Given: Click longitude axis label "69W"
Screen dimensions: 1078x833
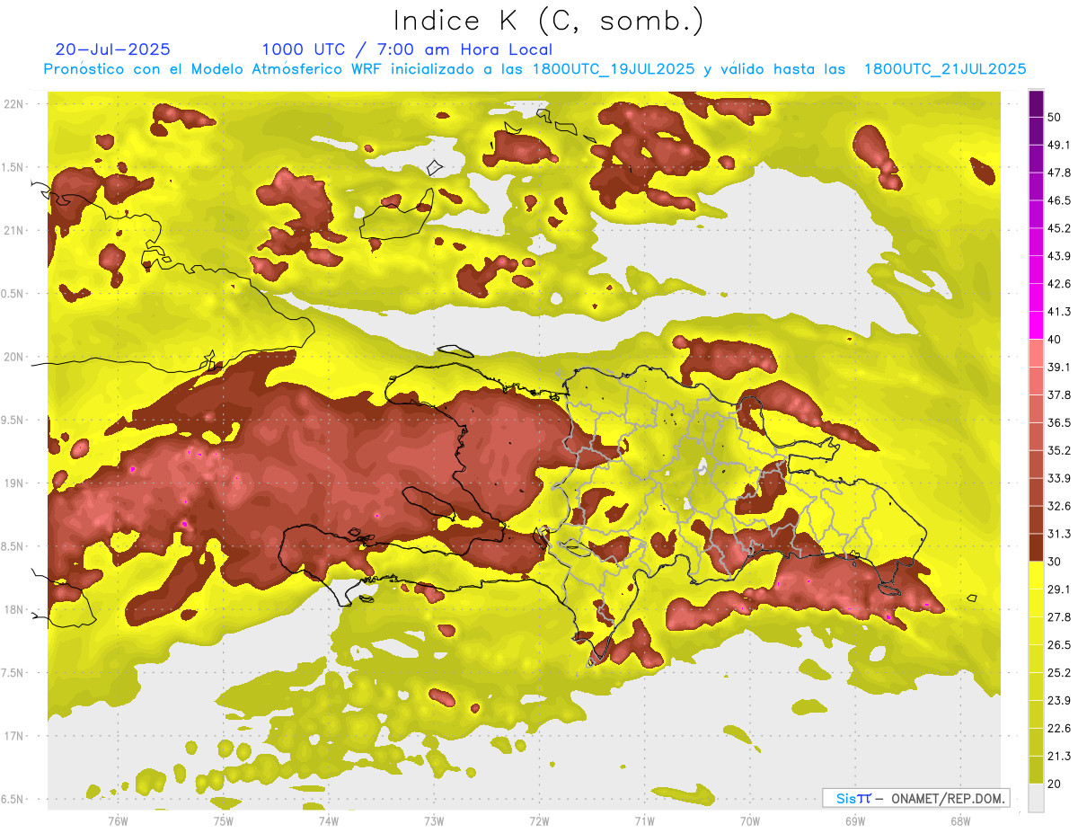Looking at the screenshot, I should click(854, 821).
